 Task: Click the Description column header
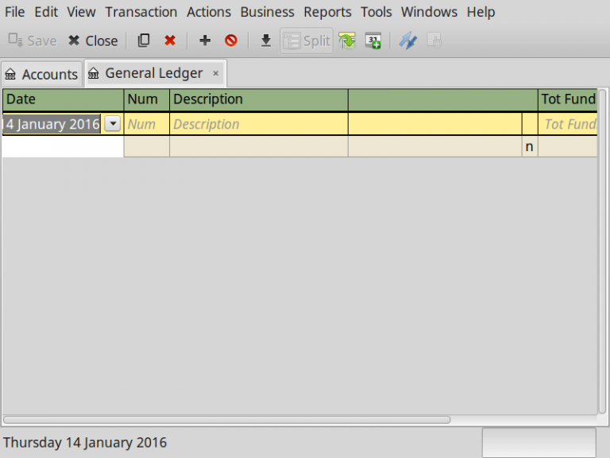pyautogui.click(x=259, y=99)
